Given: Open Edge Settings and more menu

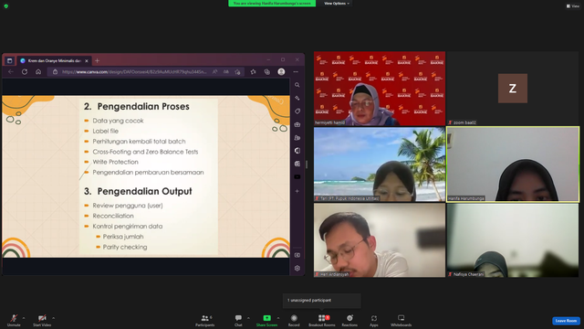Looking at the screenshot, I should pyautogui.click(x=296, y=71).
